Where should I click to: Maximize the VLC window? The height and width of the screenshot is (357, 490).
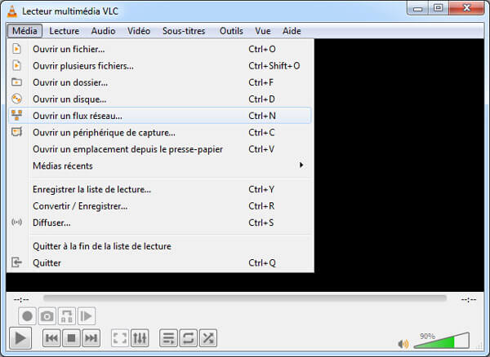point(438,8)
